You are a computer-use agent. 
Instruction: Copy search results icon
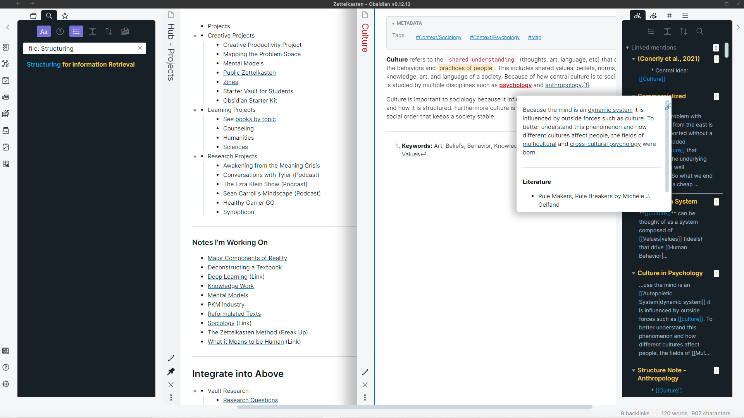coord(125,31)
